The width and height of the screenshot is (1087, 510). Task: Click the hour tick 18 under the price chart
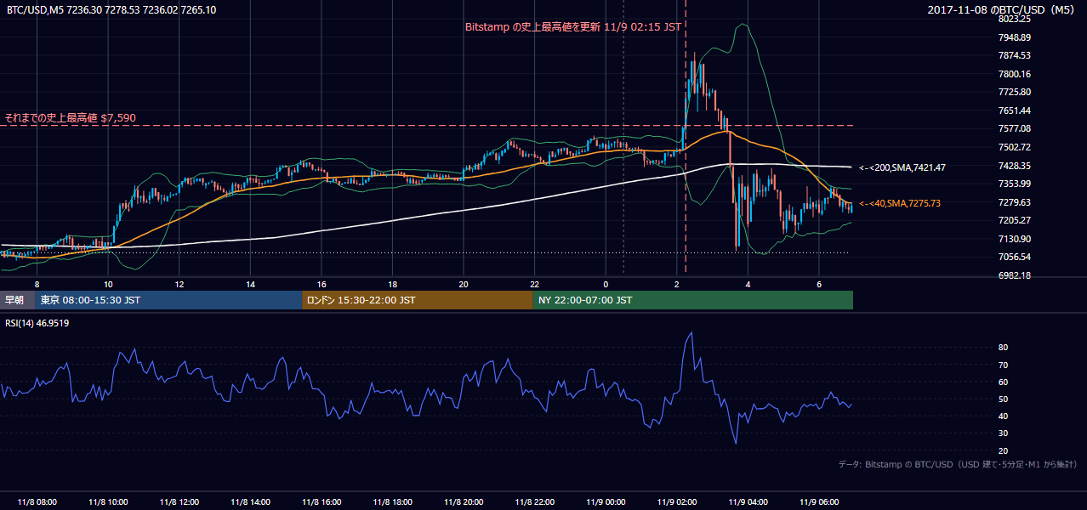coord(392,284)
